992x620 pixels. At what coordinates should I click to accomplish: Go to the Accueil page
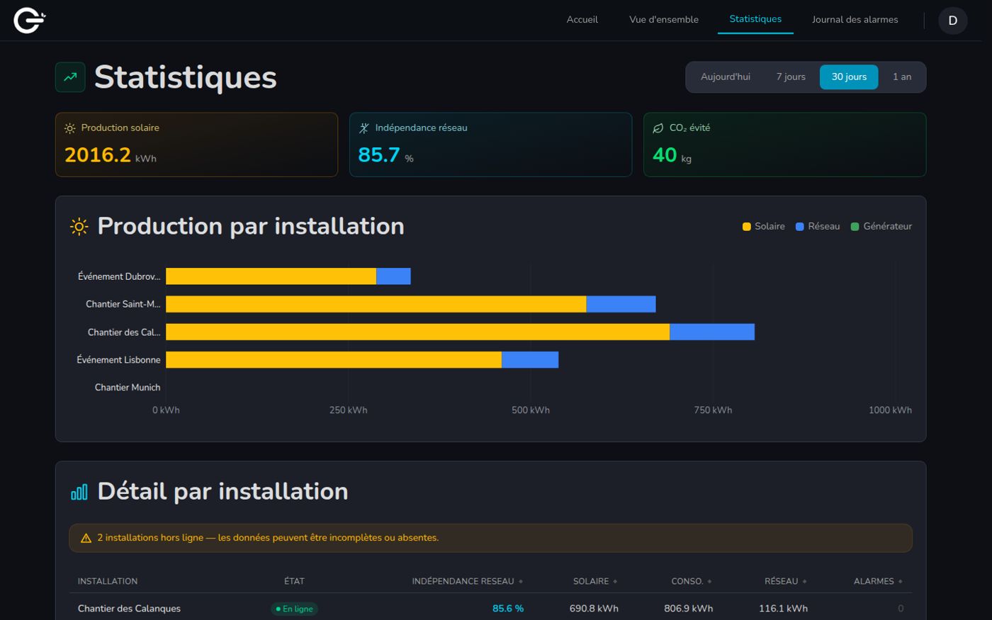tap(582, 20)
